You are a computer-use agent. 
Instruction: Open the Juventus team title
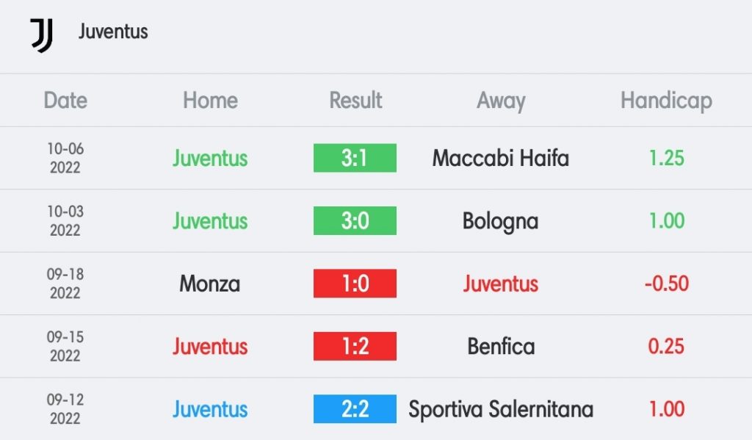pyautogui.click(x=113, y=32)
